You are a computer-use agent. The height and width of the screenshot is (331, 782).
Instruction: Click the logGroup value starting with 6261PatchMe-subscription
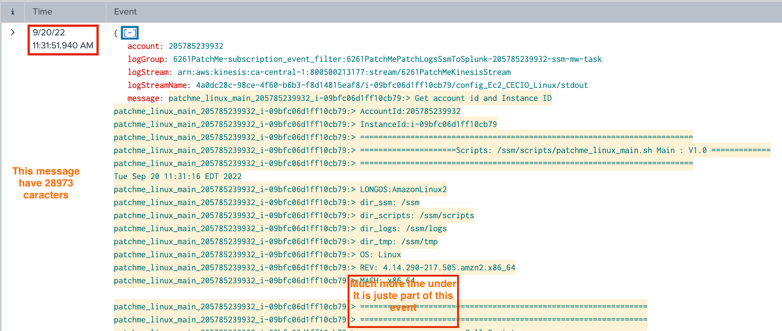pyautogui.click(x=387, y=59)
